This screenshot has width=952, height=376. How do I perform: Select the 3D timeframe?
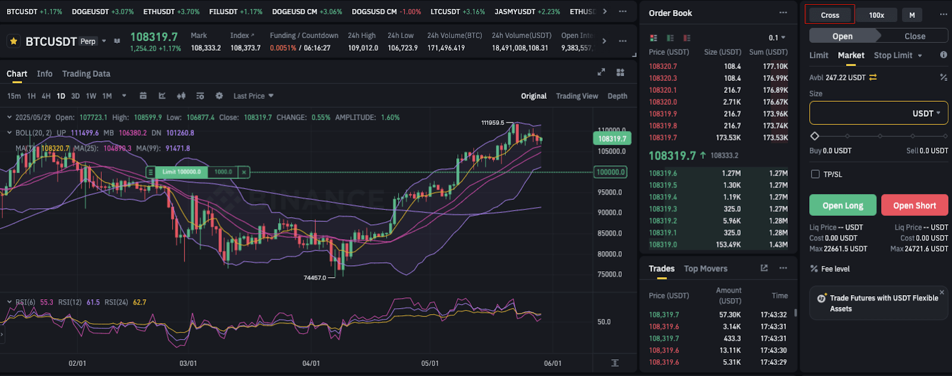pos(76,96)
